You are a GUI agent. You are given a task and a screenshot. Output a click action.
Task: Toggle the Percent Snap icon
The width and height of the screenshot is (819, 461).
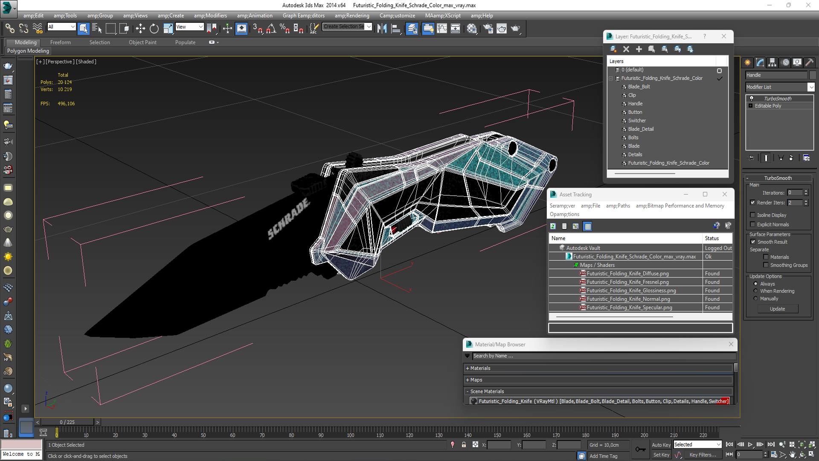click(285, 29)
